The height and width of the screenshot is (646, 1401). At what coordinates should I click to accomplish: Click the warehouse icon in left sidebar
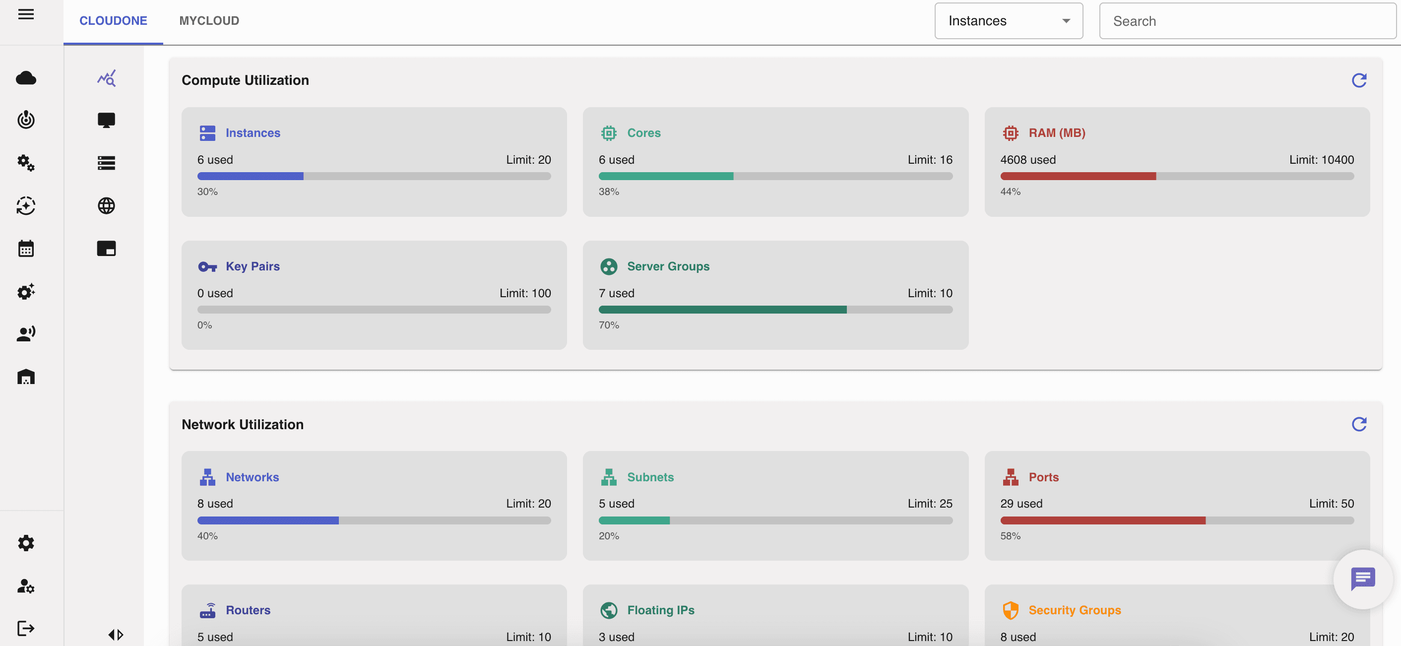pos(26,377)
